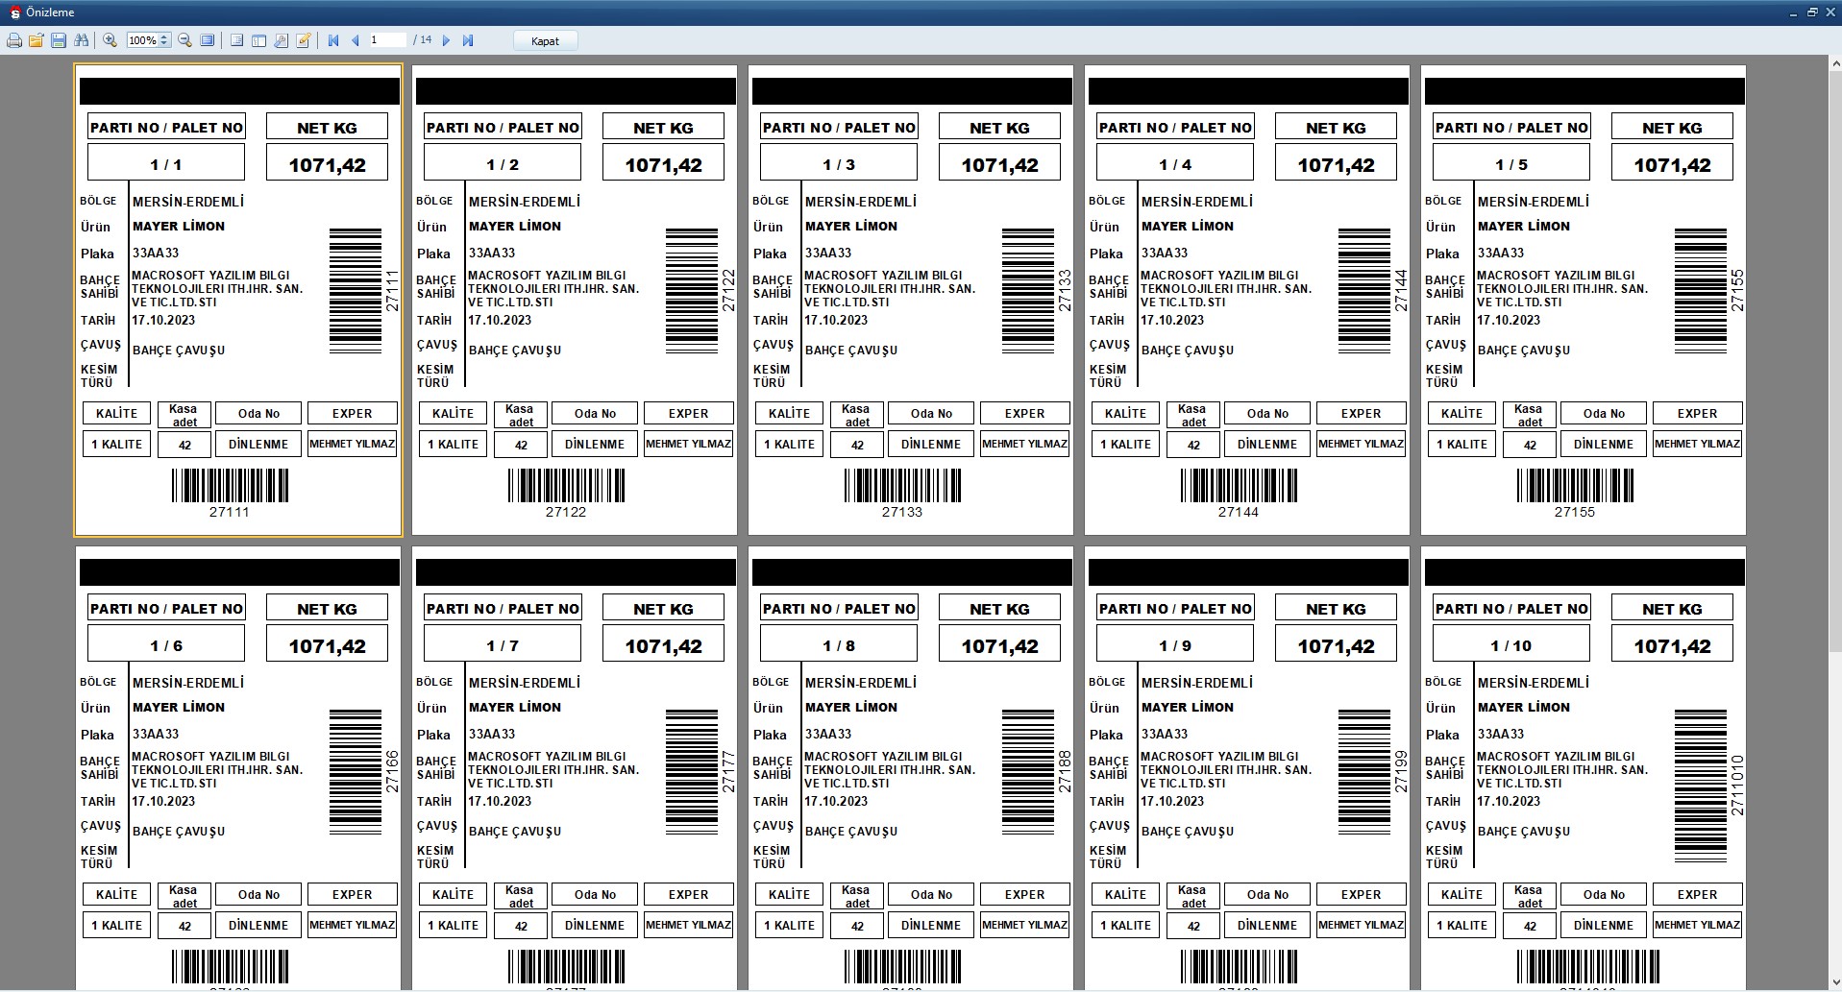Go to the next page
Screen dimensions: 1842x992
point(446,40)
